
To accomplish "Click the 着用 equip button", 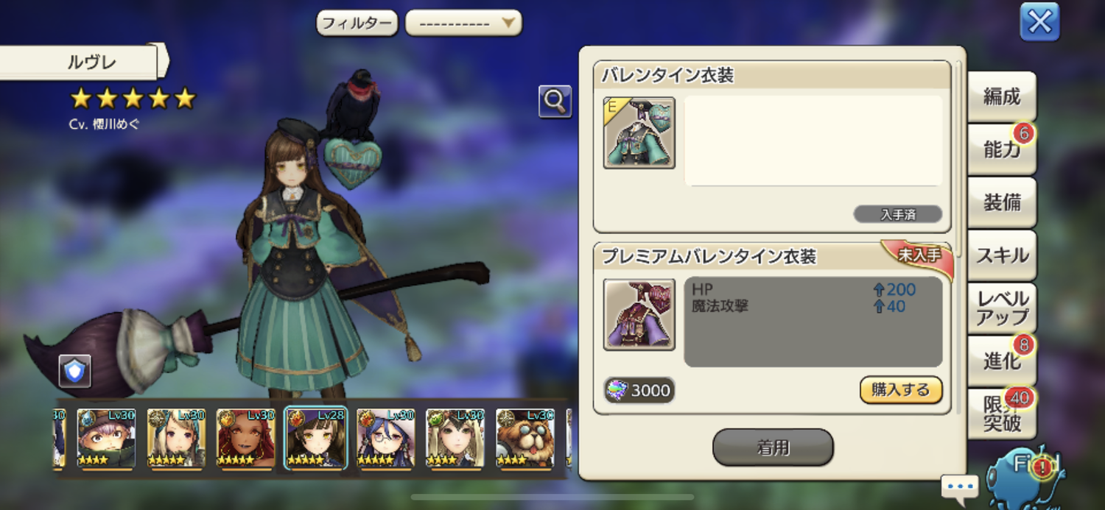I will pyautogui.click(x=773, y=447).
